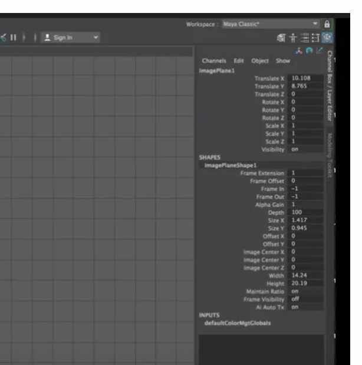
Task: Select the Image Center X attribute label
Action: point(264,252)
